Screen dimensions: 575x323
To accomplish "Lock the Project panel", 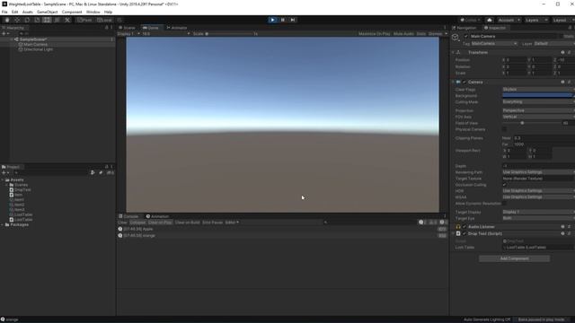I will (107, 167).
